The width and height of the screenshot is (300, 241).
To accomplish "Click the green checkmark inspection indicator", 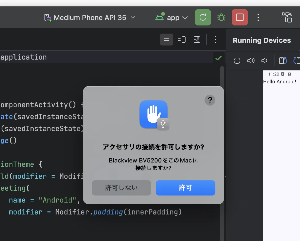I will 218,58.
